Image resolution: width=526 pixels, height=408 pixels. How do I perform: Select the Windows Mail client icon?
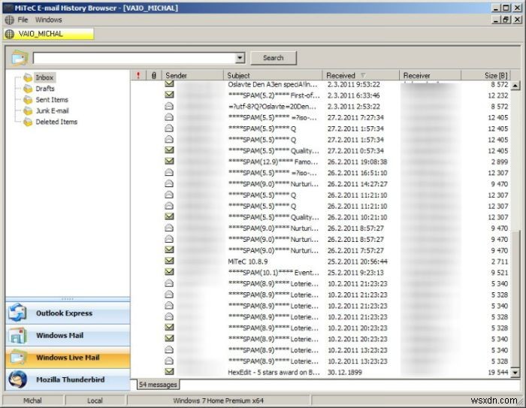[17, 335]
